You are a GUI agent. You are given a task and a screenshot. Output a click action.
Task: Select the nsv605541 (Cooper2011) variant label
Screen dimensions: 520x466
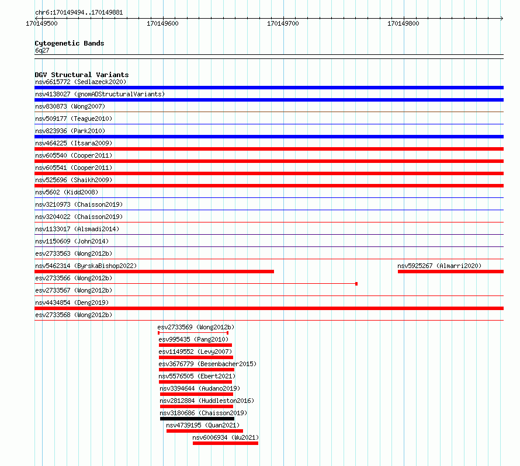[x=74, y=168]
